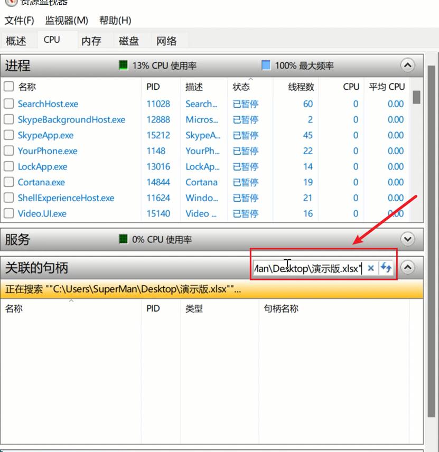Collapse the 进程 section
Viewport: 439px width, 452px height.
click(406, 64)
